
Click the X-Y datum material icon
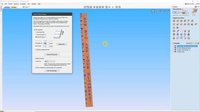pyautogui.click(x=195, y=12)
